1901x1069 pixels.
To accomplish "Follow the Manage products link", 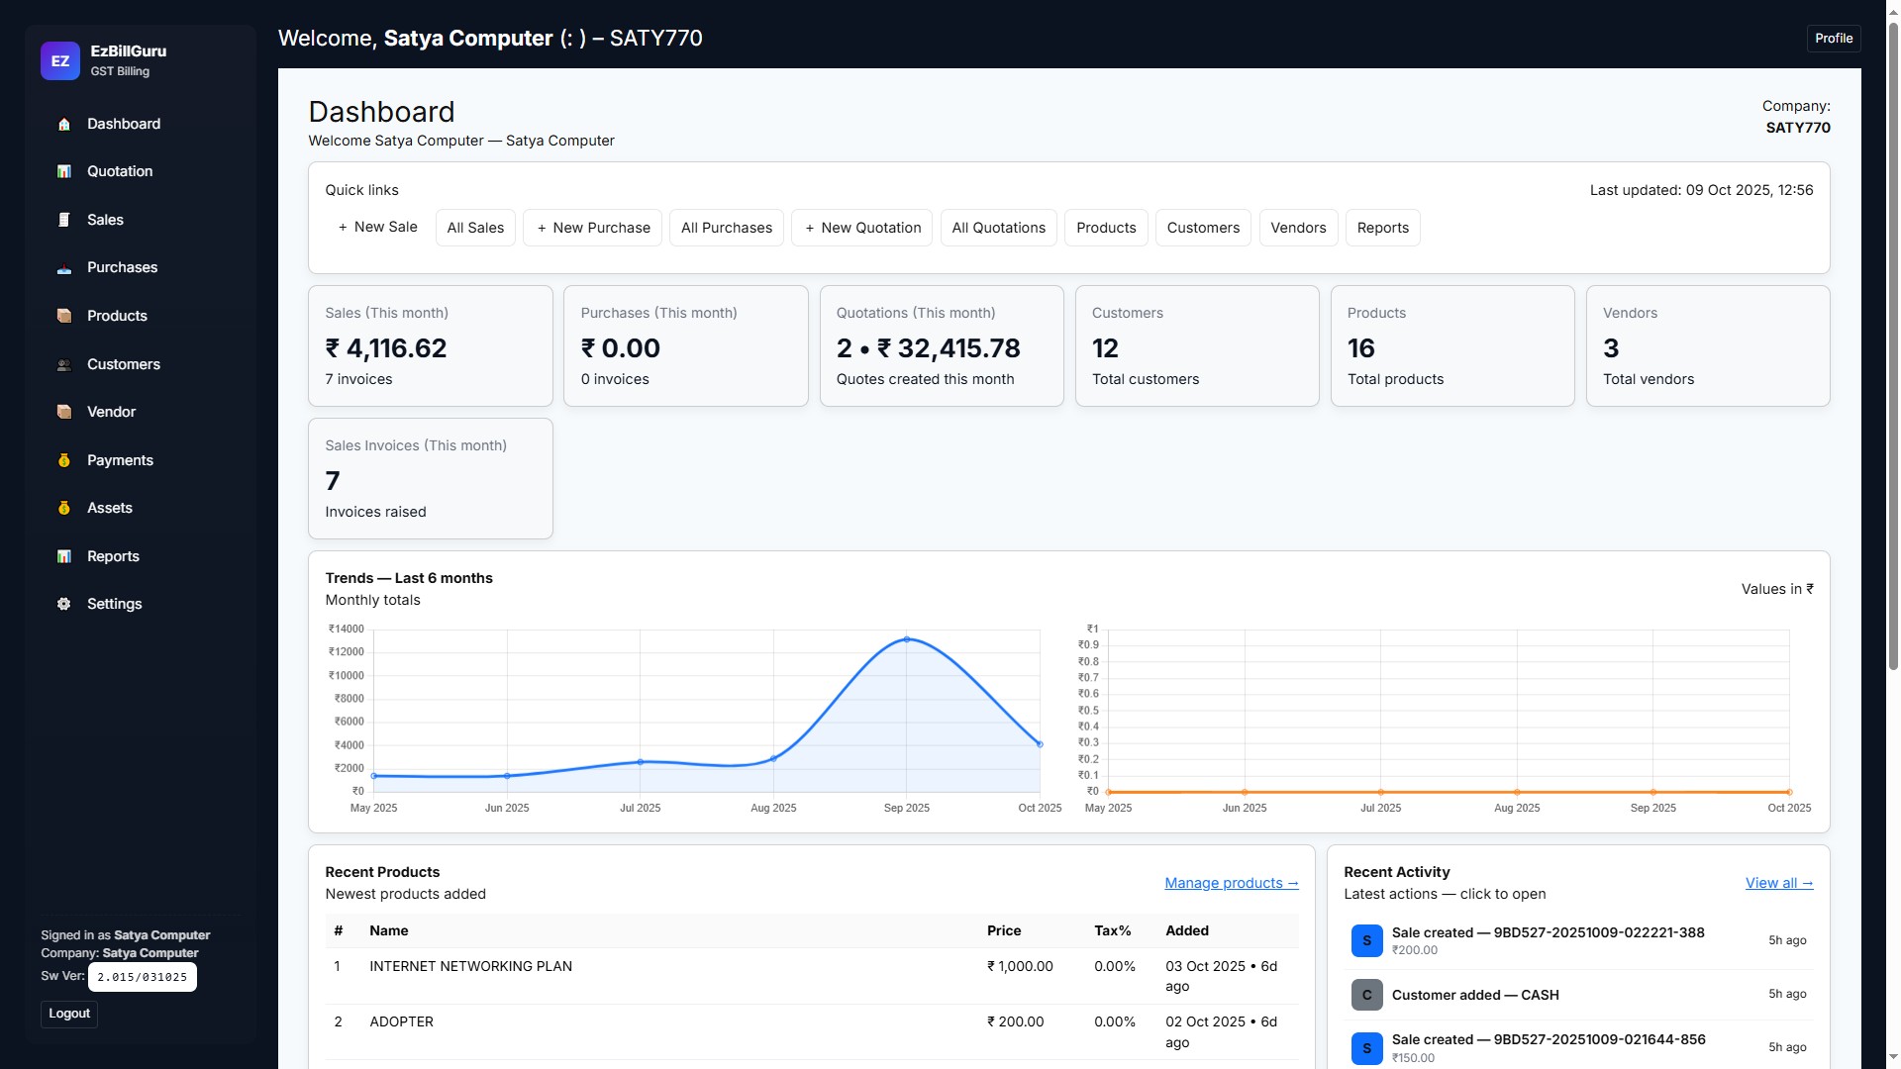I will [x=1231, y=883].
